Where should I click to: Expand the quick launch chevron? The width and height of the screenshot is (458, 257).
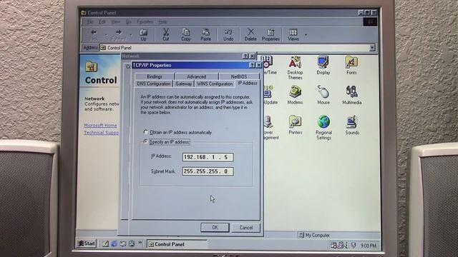tap(140, 243)
